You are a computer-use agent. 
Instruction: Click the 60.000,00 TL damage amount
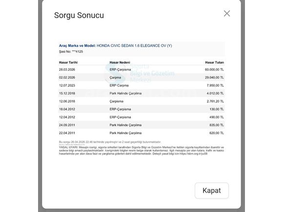click(x=214, y=70)
